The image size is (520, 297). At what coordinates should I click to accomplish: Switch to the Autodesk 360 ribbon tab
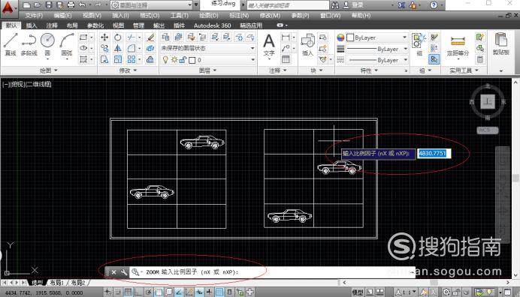click(x=212, y=25)
